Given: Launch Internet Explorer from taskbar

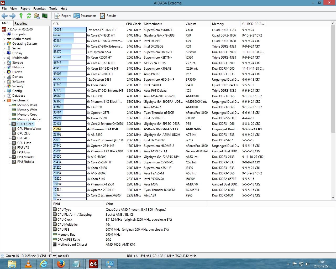Looking at the screenshot, I should tap(44, 264).
